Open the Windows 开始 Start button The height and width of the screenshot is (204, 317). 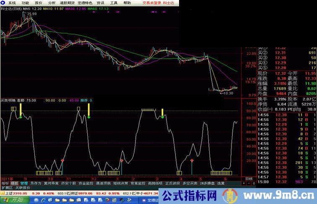click(x=16, y=200)
